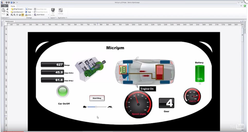Click the Full Screen monitor button

(x=53, y=12)
